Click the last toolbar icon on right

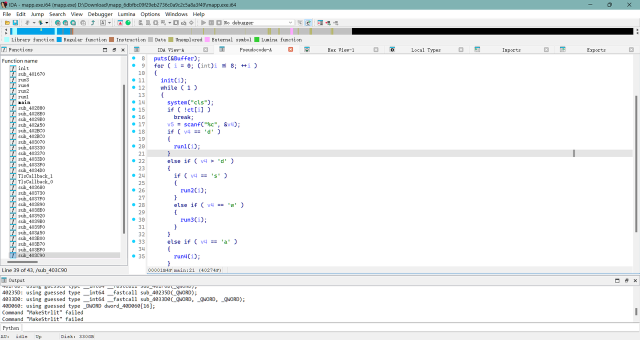point(336,22)
